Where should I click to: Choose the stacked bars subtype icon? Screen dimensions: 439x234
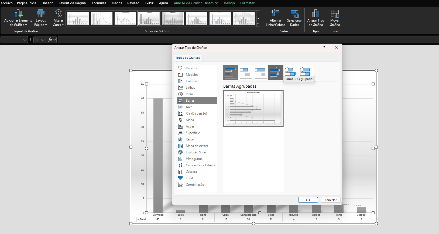tap(246, 73)
